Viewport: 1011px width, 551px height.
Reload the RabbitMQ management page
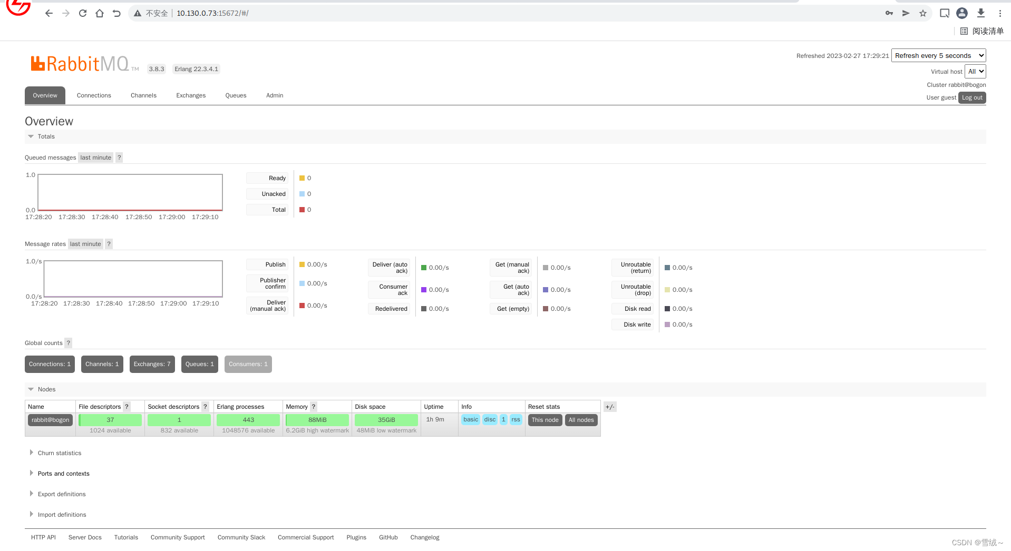(x=83, y=13)
